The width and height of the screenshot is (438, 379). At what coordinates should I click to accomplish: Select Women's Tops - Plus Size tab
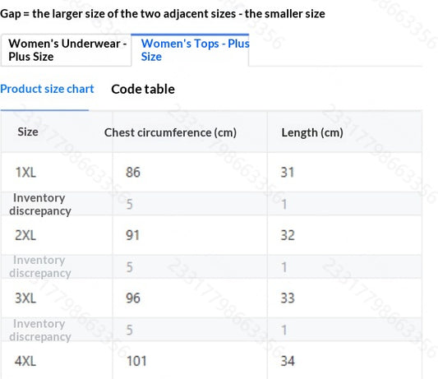(190, 50)
